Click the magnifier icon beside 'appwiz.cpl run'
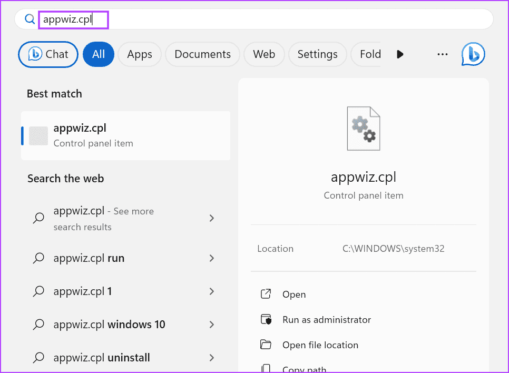This screenshot has height=373, width=509. point(38,258)
